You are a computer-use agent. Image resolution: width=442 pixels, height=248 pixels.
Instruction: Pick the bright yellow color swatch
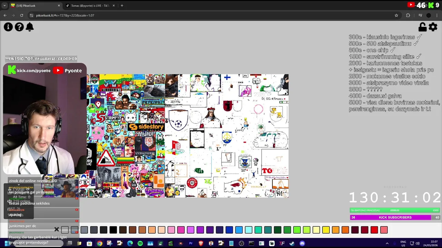tap(326, 230)
